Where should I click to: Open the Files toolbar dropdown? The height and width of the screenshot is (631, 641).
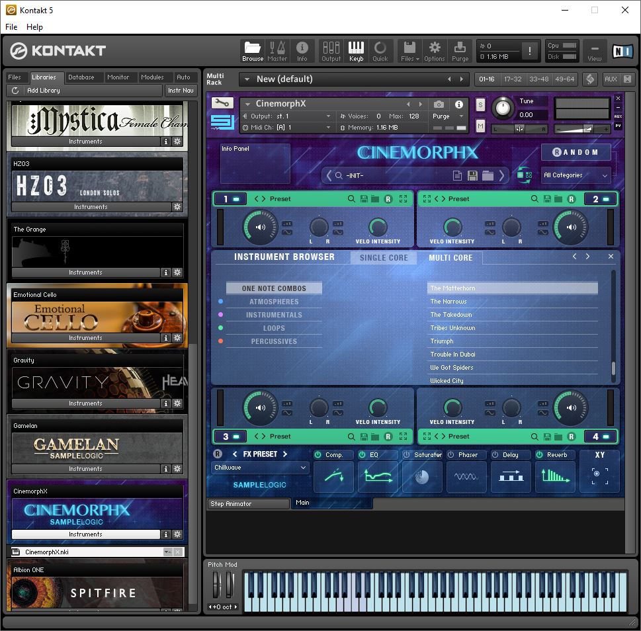point(409,51)
